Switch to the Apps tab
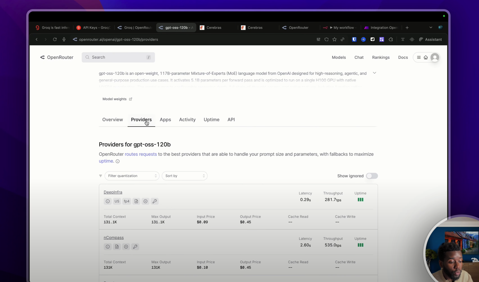The image size is (479, 282). click(165, 120)
